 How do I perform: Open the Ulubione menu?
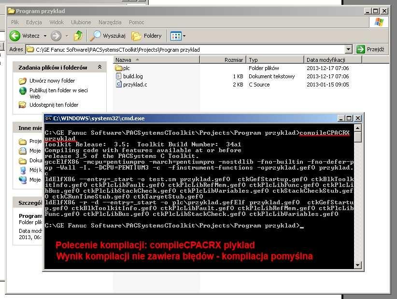(81, 22)
